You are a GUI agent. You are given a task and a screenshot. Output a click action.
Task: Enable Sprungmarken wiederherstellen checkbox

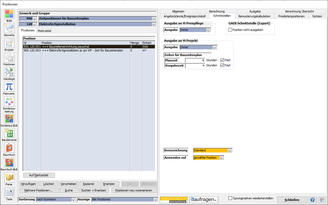pos(230,198)
